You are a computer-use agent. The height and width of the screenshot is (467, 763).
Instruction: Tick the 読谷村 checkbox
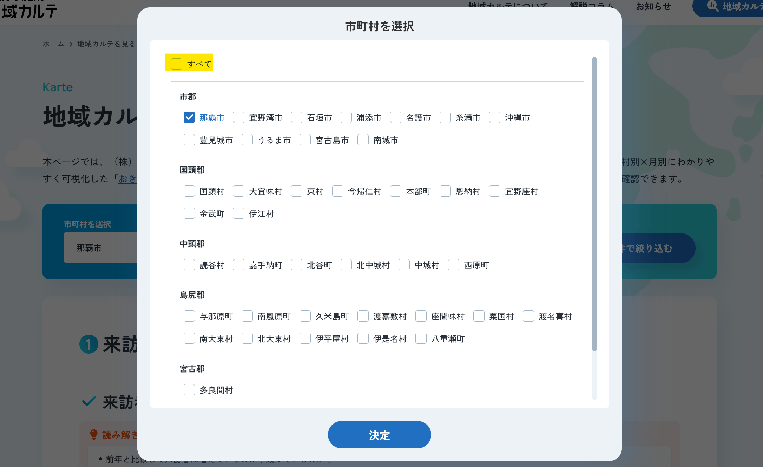[x=189, y=265]
